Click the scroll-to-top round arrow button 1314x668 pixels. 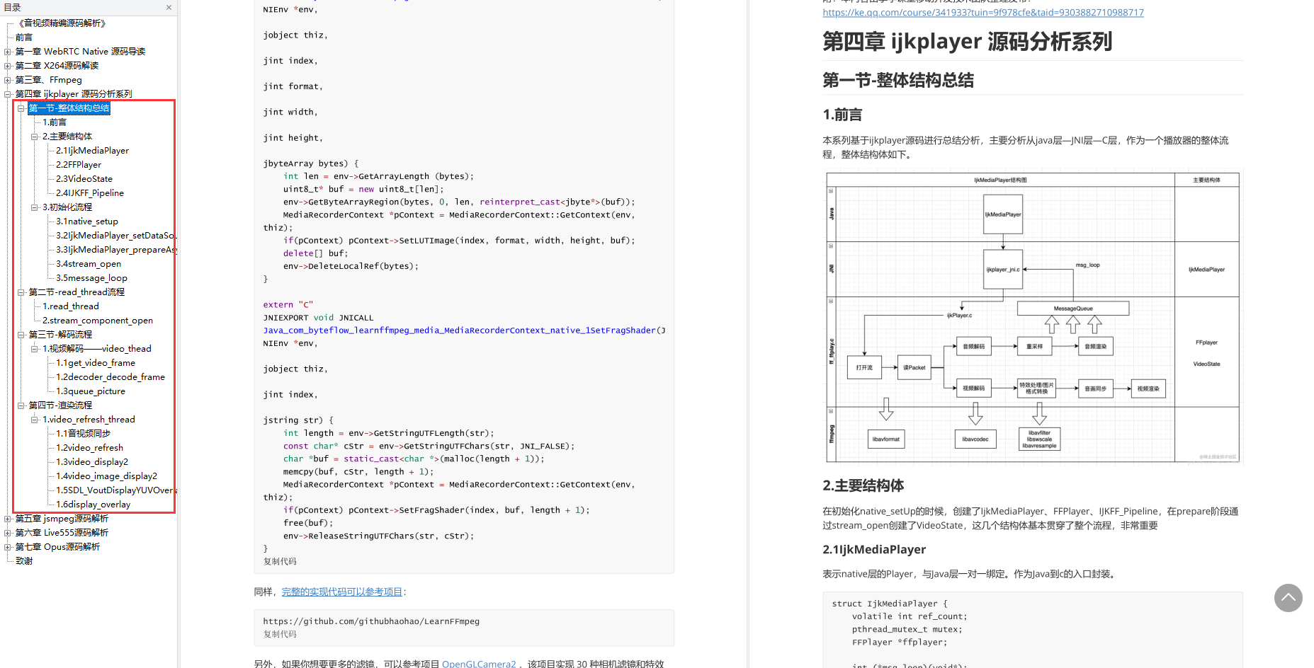coord(1288,598)
